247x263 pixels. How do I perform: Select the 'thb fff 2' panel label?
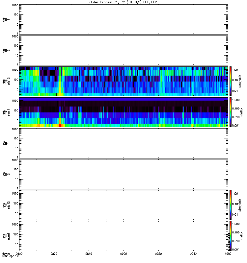pyautogui.click(x=6, y=51)
